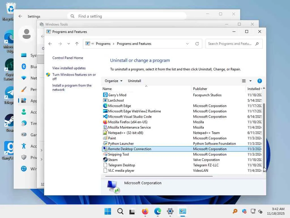
Task: Click the horizontal scrollbar of program list
Action: pos(159,176)
